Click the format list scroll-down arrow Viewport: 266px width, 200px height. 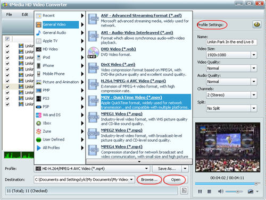click(x=139, y=161)
